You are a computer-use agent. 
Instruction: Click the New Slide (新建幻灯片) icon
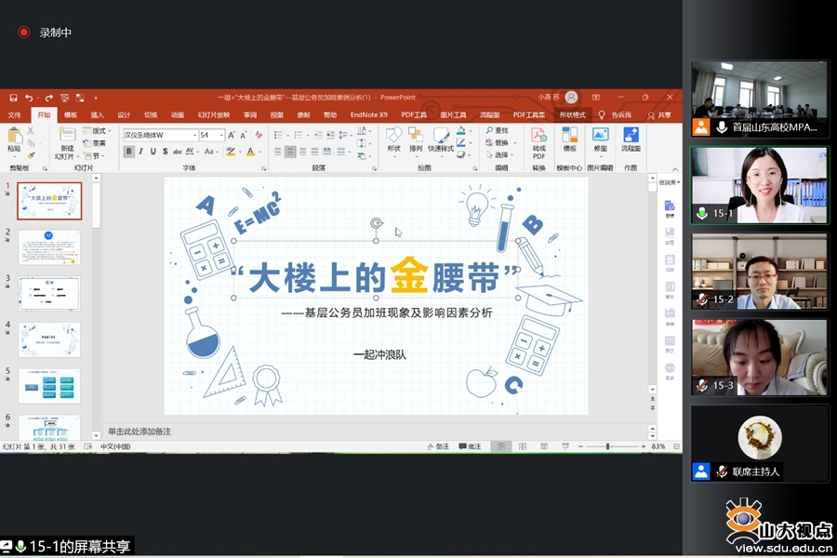(x=66, y=138)
